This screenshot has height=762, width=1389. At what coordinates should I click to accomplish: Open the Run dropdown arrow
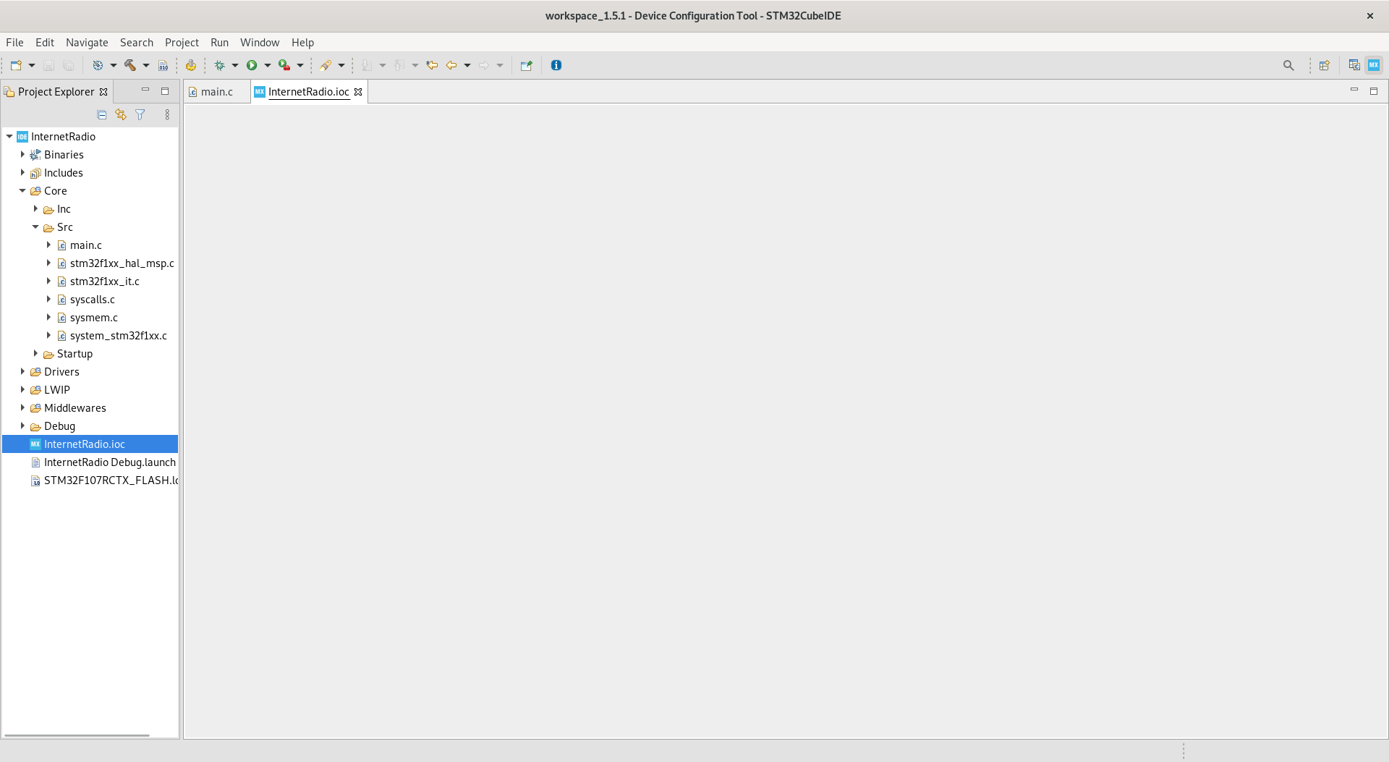[x=268, y=65]
